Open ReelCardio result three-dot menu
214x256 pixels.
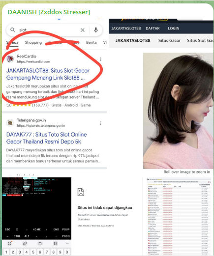point(101,59)
